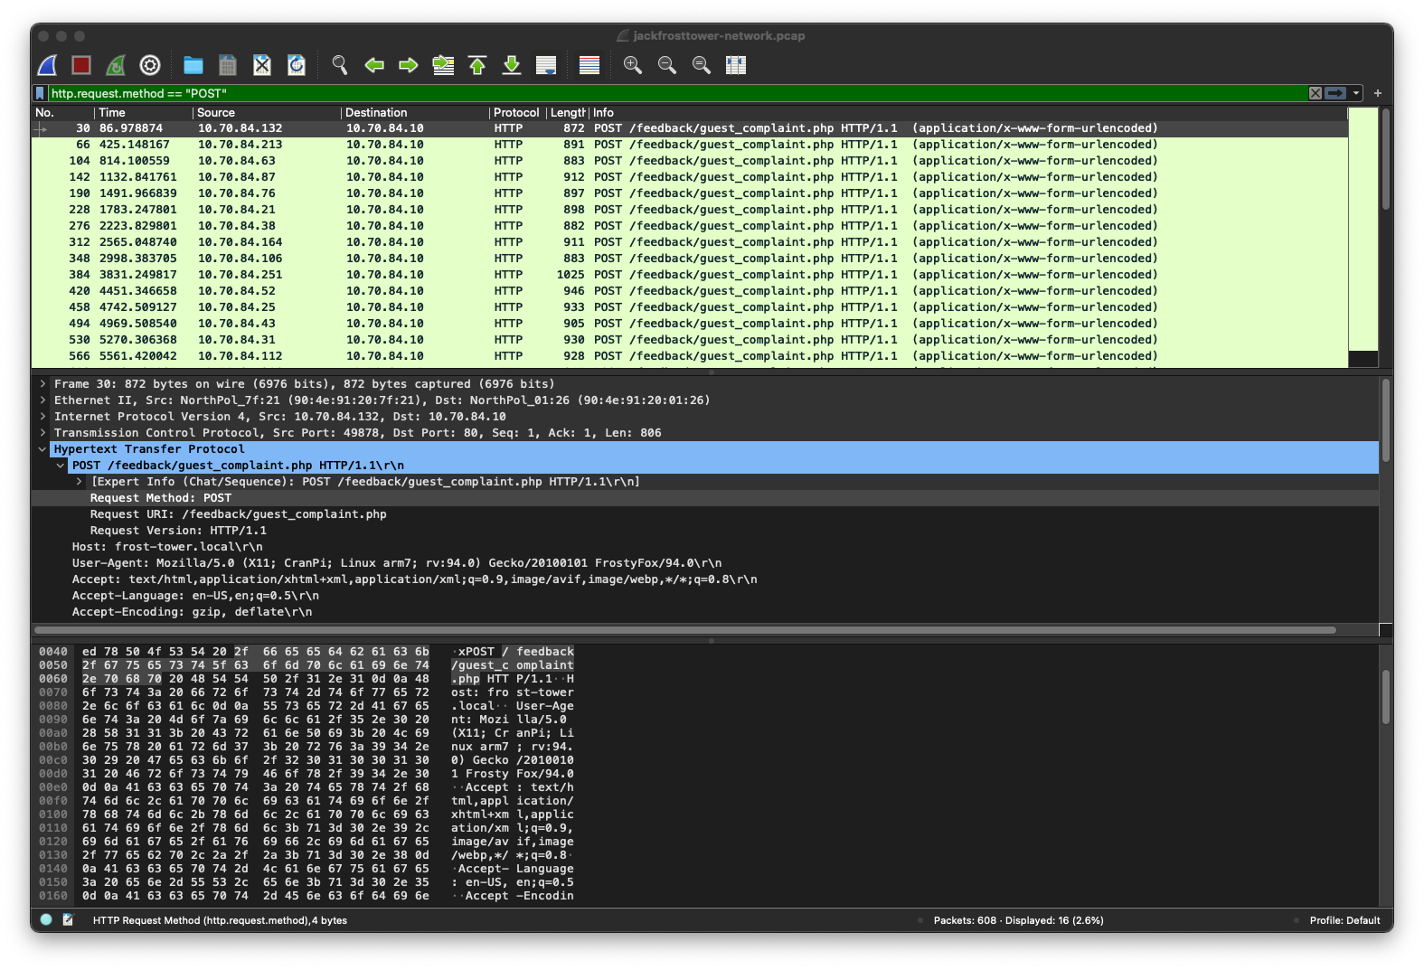
Task: Restart the current capture with the green fin
Action: coord(116,65)
